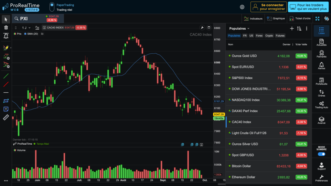
Task: Toggle Prix indicator visibility
Action: pos(18,34)
